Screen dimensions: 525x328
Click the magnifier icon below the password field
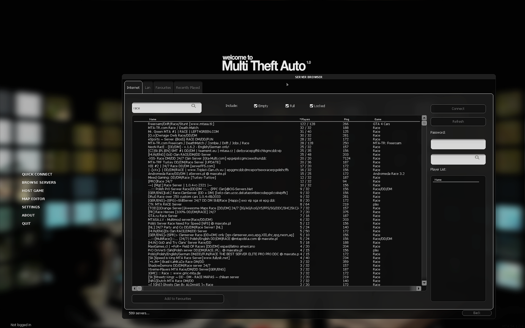pos(477,157)
